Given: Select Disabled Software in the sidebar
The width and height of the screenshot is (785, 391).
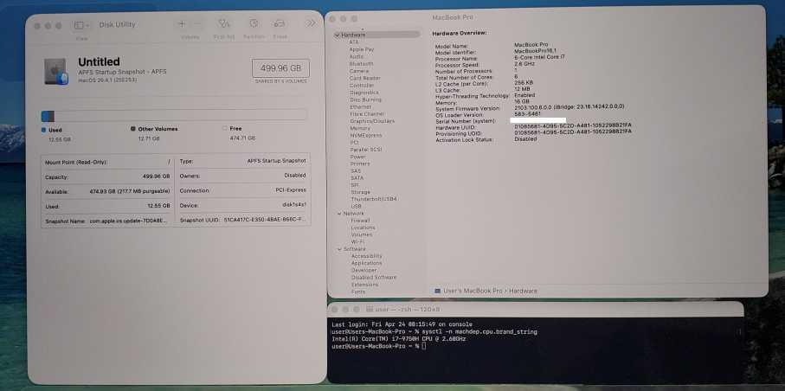Looking at the screenshot, I should tap(374, 278).
